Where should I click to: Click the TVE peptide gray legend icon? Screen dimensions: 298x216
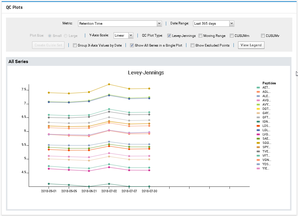click(258, 152)
